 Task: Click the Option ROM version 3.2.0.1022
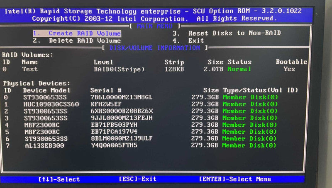[x=282, y=11]
